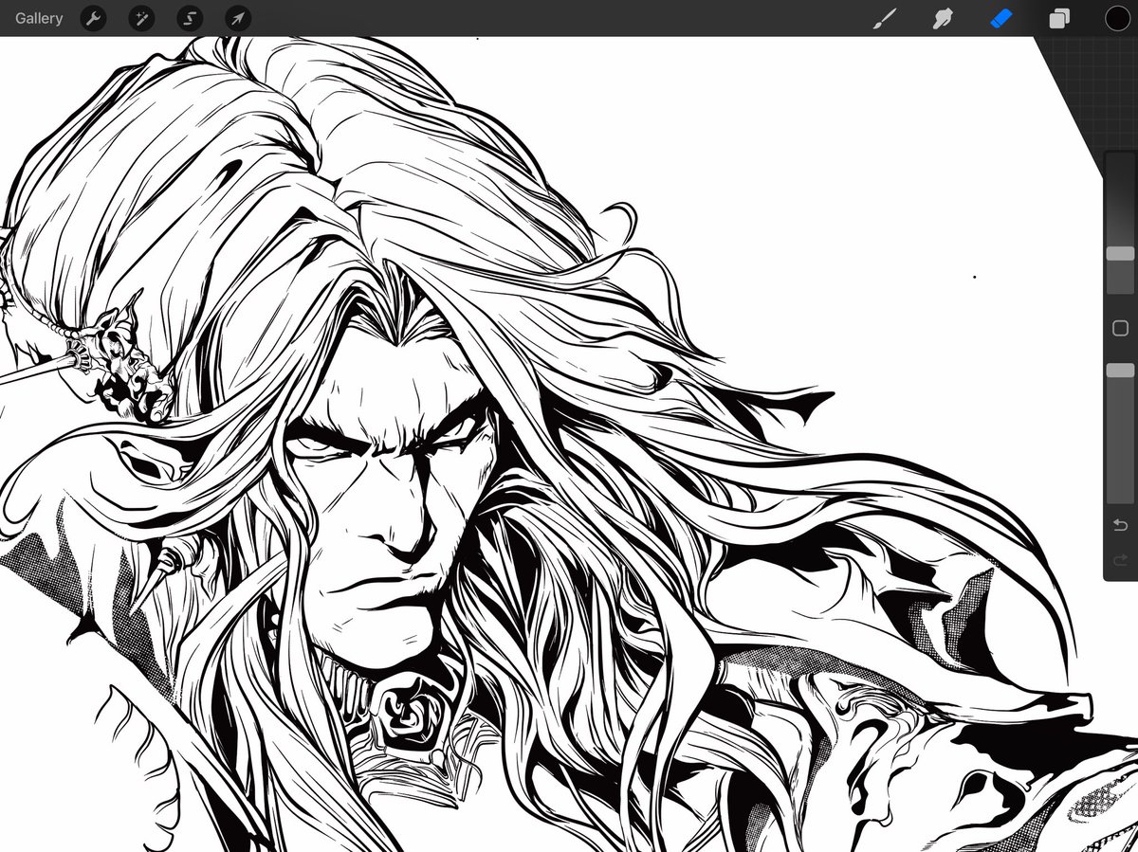
Task: Open the Actions wrench menu
Action: point(93,18)
